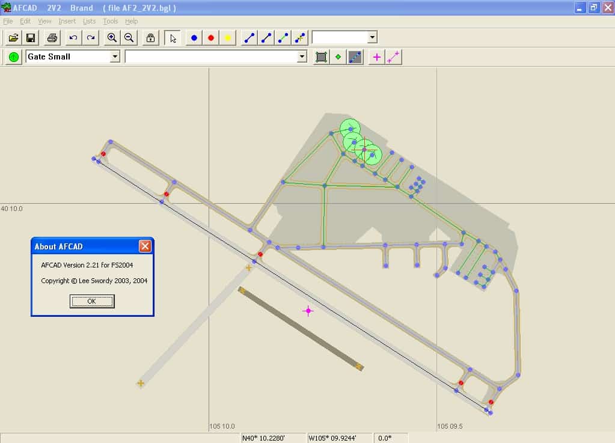Click the green parking spot icon
Image resolution: width=615 pixels, height=443 pixels.
tap(13, 57)
